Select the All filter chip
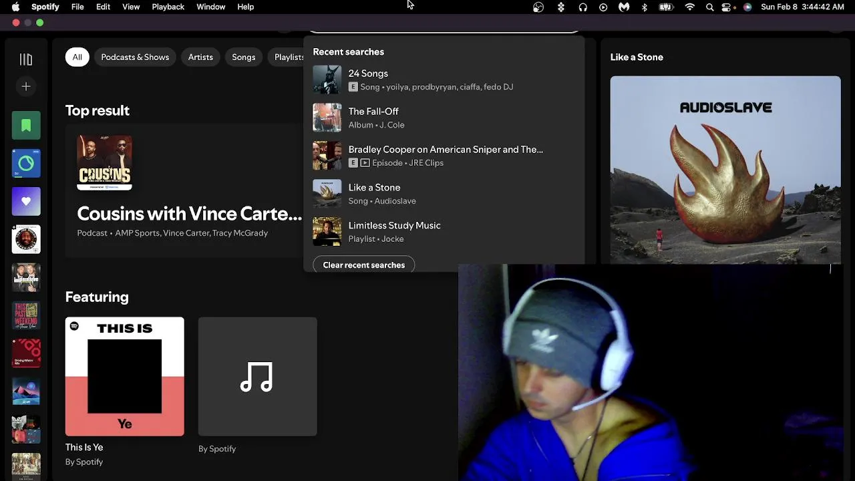Screen dimensions: 855x481 click(x=77, y=57)
